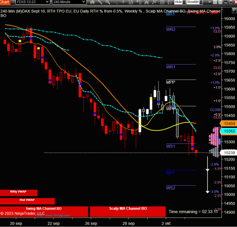Expand the toolbar overflow down-arrow
The image size is (237, 227).
click(x=209, y=2)
